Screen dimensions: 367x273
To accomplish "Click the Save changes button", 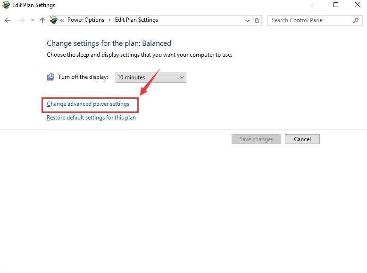I will (256, 139).
